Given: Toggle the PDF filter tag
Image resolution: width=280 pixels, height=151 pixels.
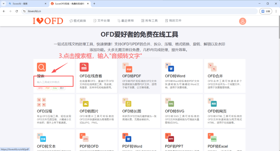Looking at the screenshot, I should 47,88.
